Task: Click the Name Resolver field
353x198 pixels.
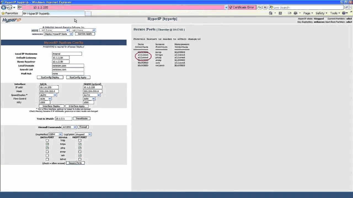Action: 61,62
